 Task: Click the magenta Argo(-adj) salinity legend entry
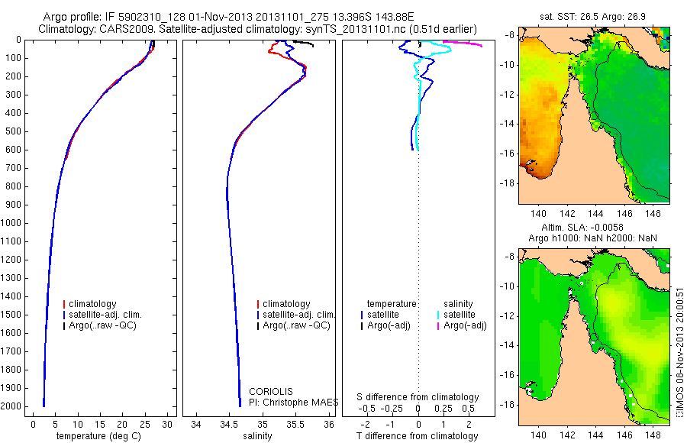point(462,325)
